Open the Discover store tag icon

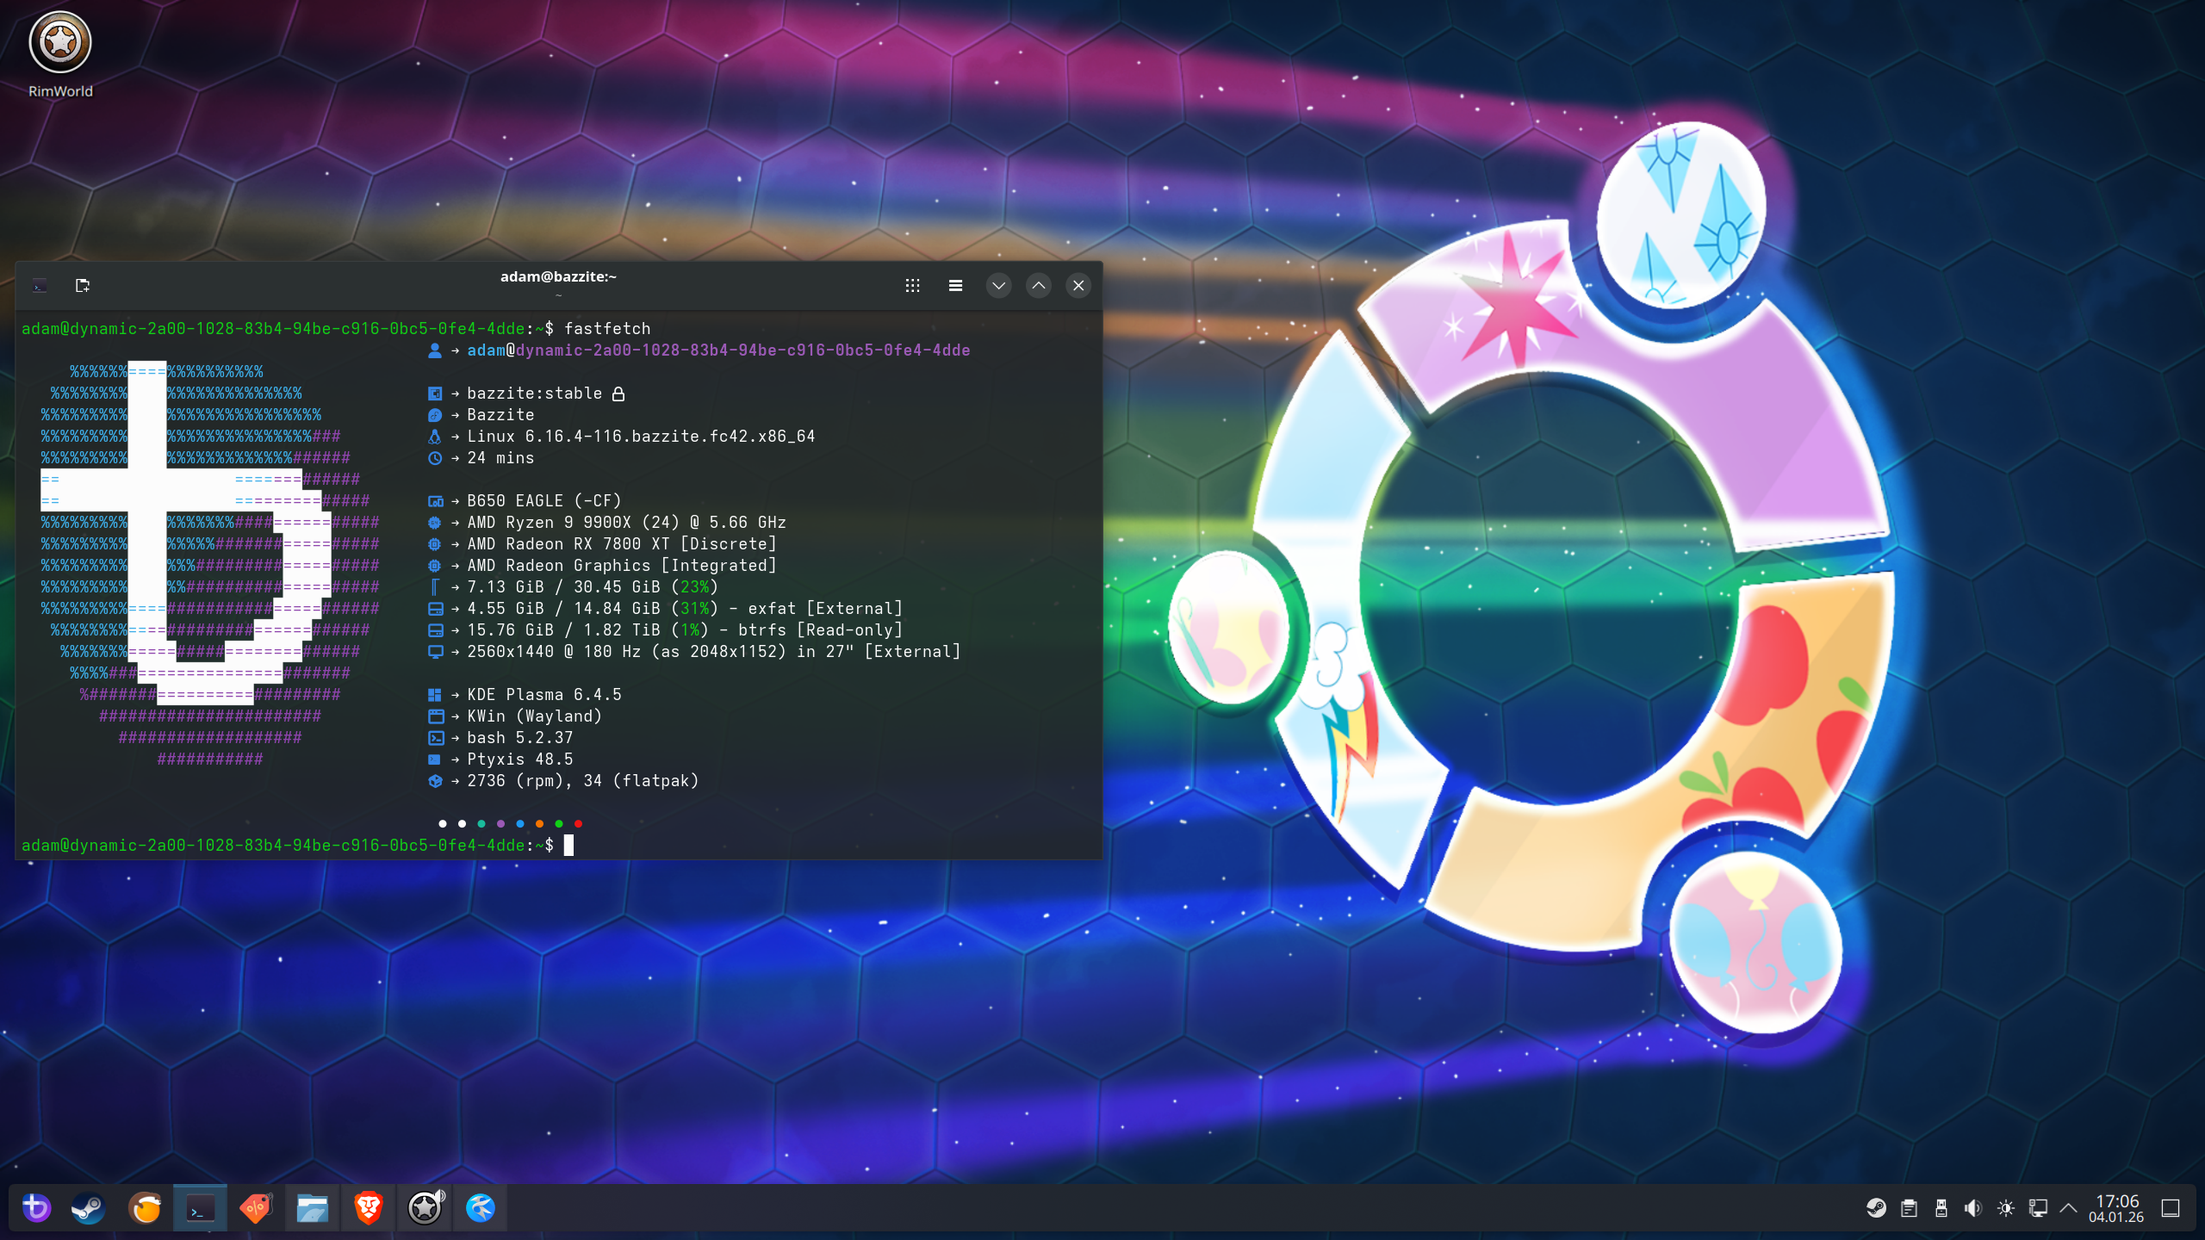[256, 1208]
